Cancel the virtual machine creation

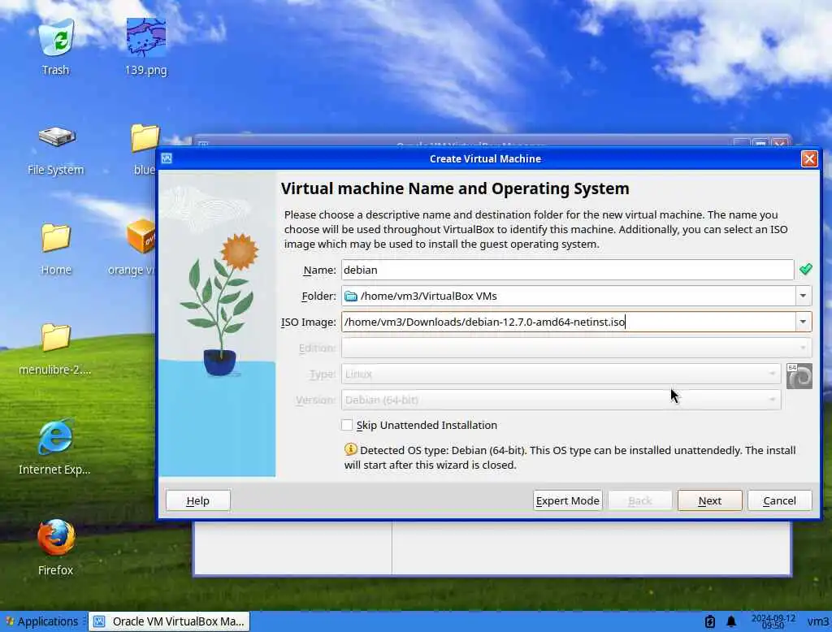779,500
